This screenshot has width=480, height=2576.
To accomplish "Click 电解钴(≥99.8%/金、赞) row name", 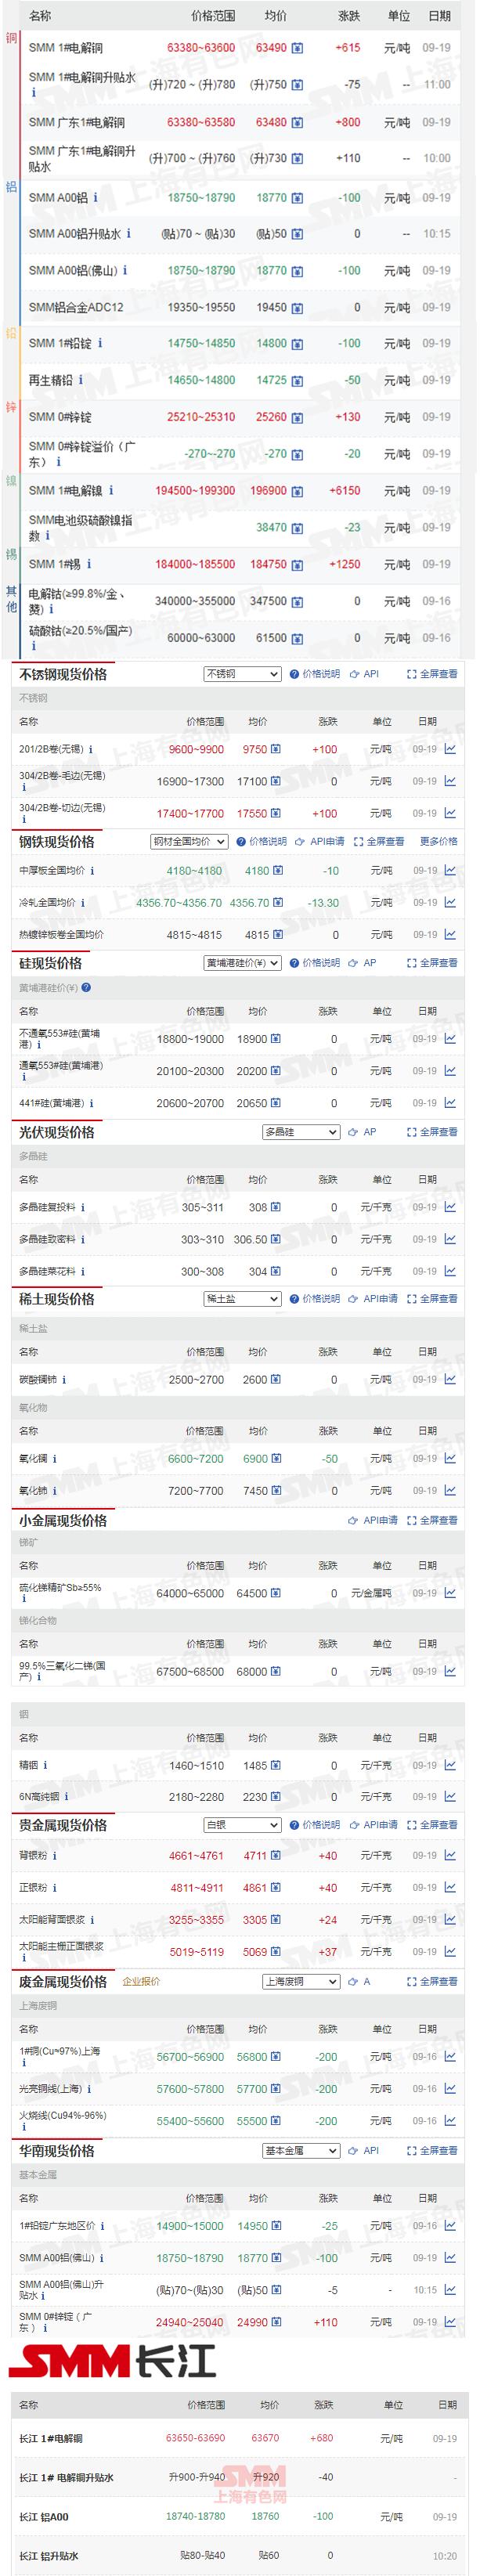I will point(78,601).
